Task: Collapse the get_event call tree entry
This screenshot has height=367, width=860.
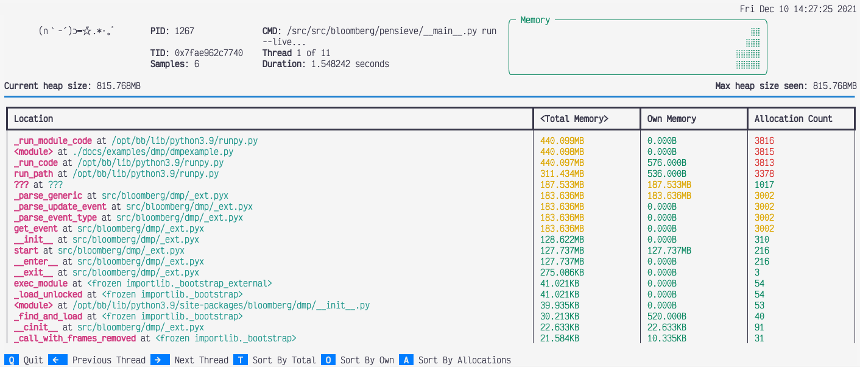Action: tap(35, 229)
